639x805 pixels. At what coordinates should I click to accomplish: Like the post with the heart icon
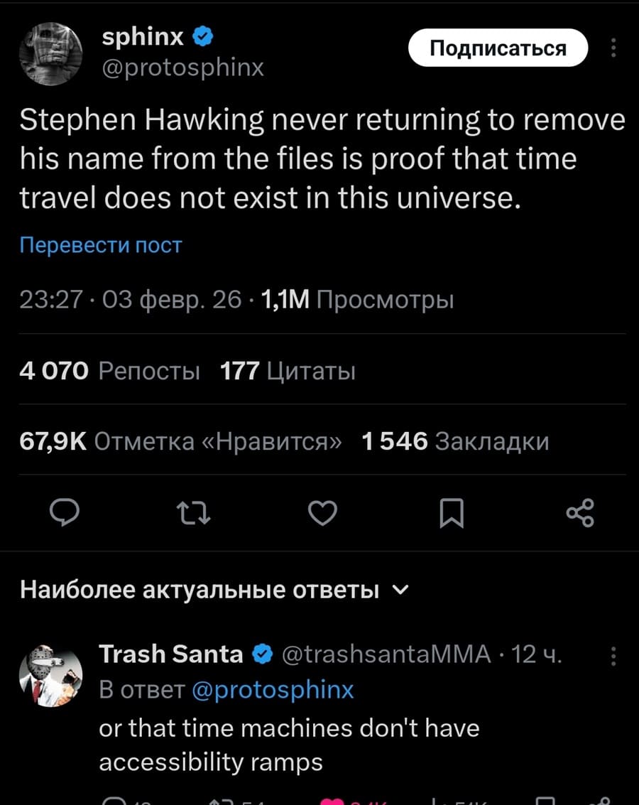[x=322, y=513]
